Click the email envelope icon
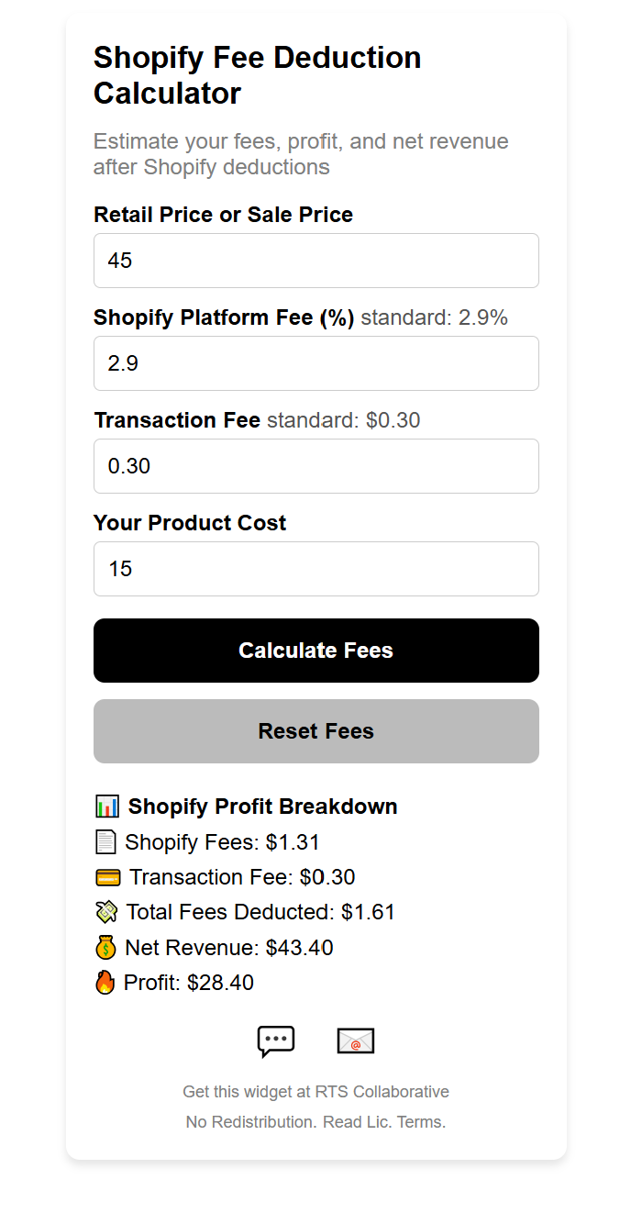642x1224 pixels. point(356,1041)
